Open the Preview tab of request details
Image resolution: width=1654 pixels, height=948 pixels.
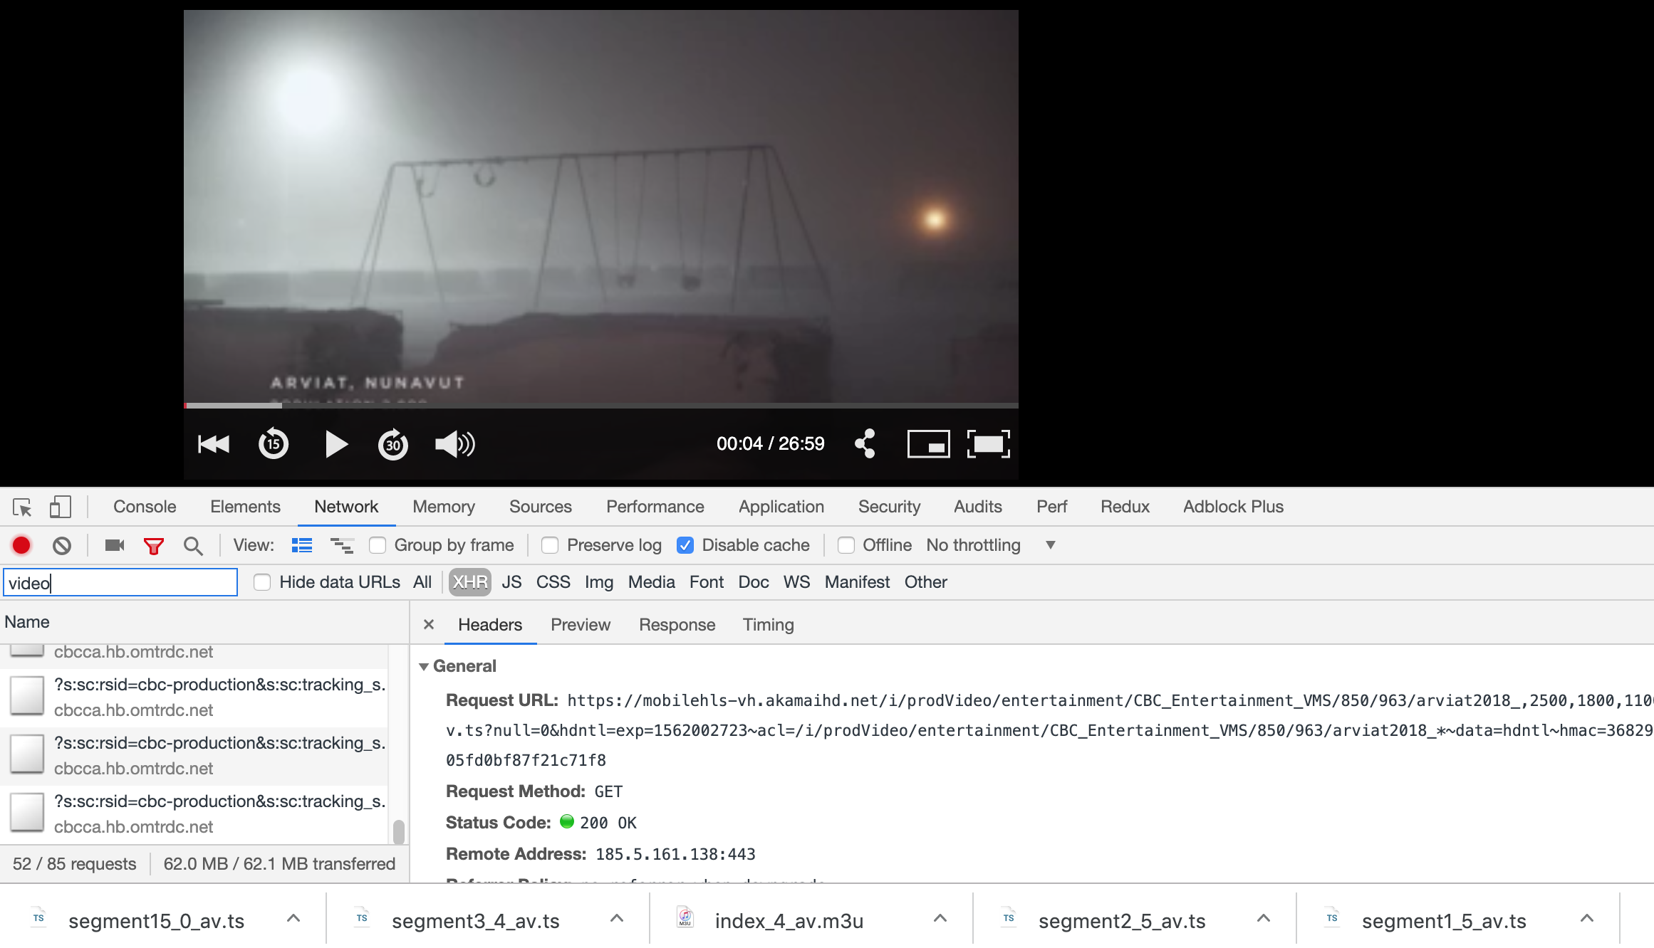click(x=581, y=624)
